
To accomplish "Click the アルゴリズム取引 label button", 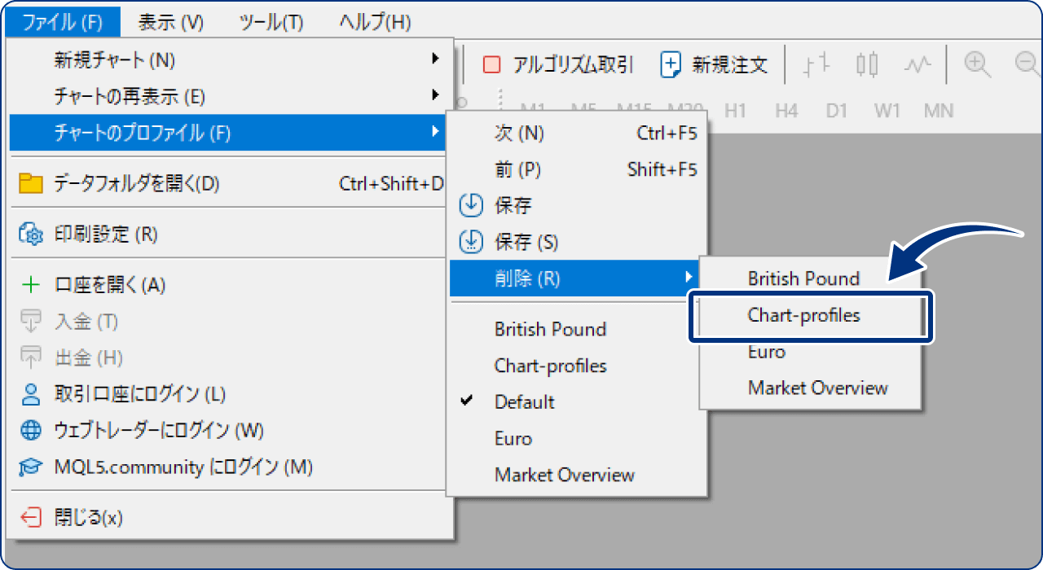I will pos(573,64).
